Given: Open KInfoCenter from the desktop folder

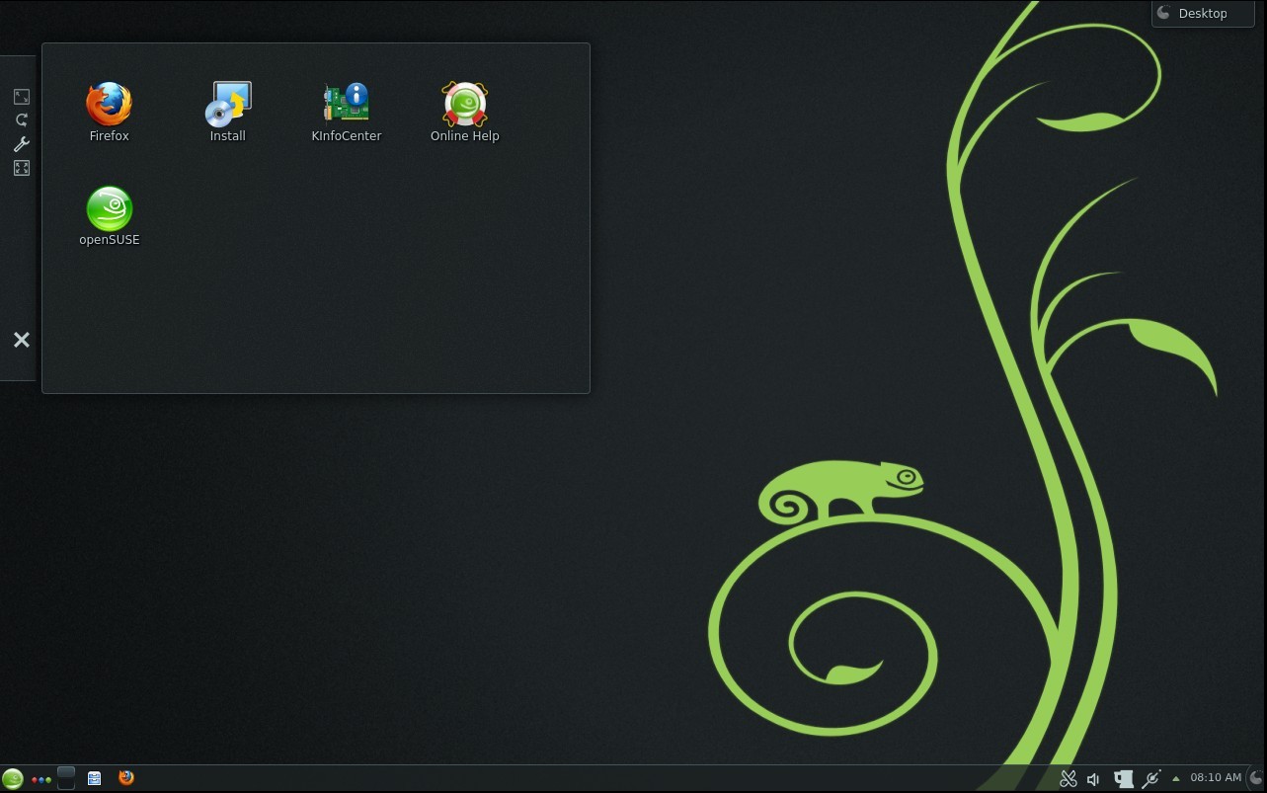Looking at the screenshot, I should coord(347,111).
